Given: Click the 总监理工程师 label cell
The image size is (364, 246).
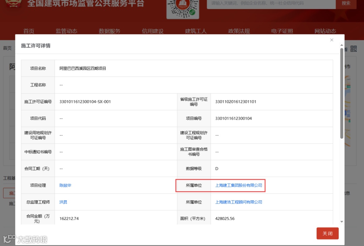Looking at the screenshot, I should 38,202.
